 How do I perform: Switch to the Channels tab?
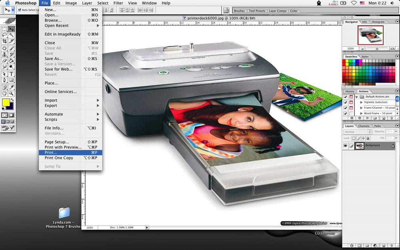[364, 126]
